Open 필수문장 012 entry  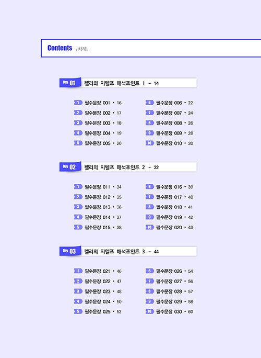click(x=103, y=197)
